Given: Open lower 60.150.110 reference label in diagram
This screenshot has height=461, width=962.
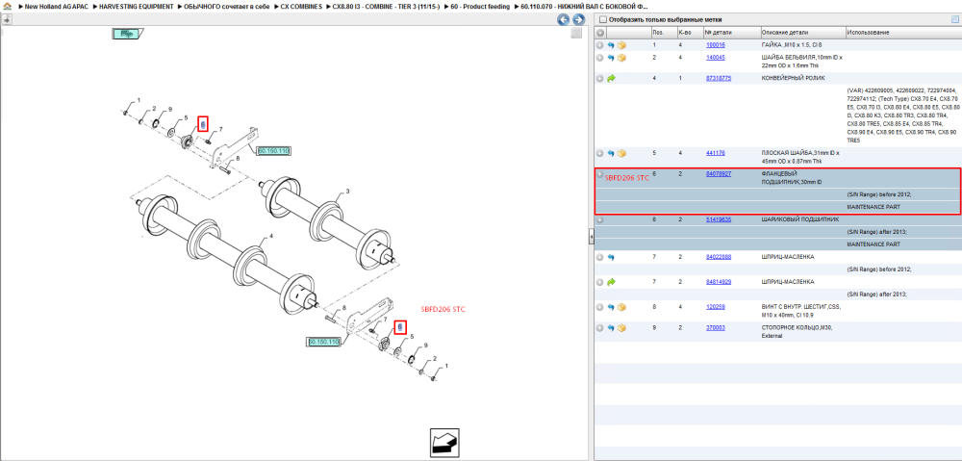Looking at the screenshot, I should pyautogui.click(x=322, y=342).
